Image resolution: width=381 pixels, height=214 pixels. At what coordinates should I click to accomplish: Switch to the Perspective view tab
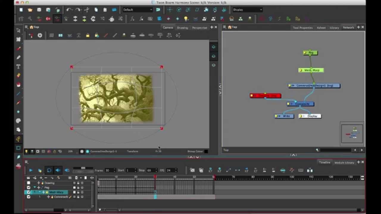point(199,28)
